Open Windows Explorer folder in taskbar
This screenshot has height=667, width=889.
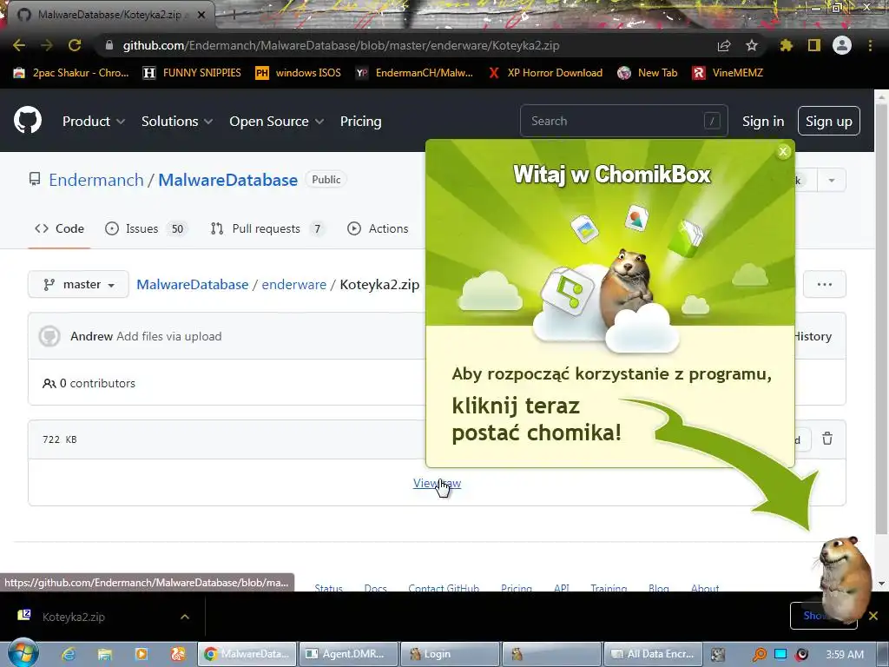[105, 654]
